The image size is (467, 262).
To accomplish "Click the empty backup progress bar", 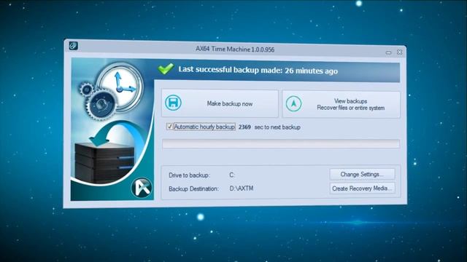I will 280,144.
